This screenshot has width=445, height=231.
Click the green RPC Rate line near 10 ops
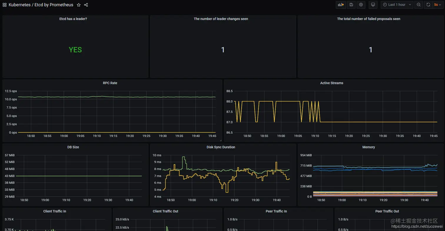click(117, 97)
